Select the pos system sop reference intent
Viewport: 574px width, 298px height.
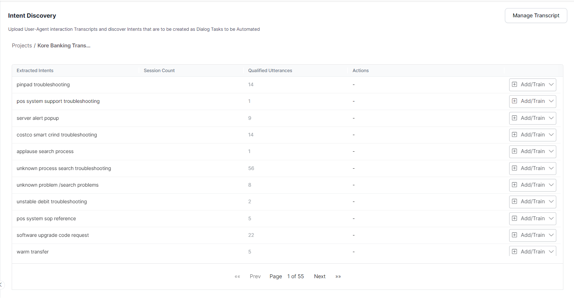[46, 218]
